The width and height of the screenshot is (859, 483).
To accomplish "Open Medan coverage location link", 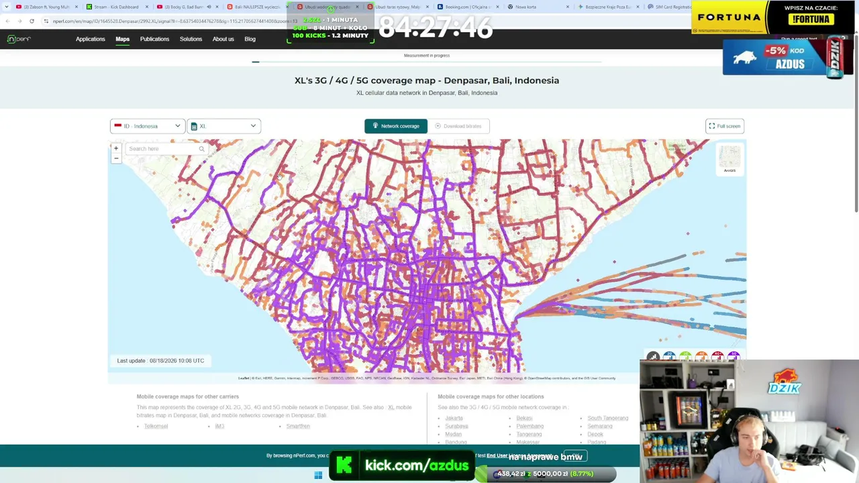I will click(x=453, y=434).
